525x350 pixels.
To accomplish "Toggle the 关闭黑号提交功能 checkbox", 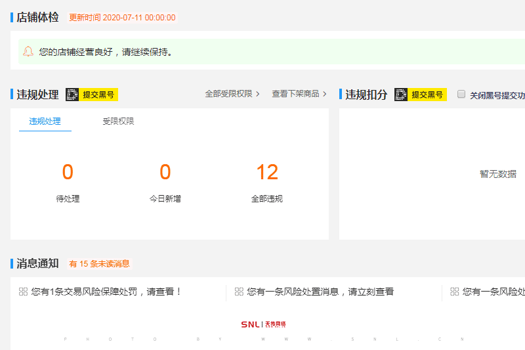I will pos(461,95).
